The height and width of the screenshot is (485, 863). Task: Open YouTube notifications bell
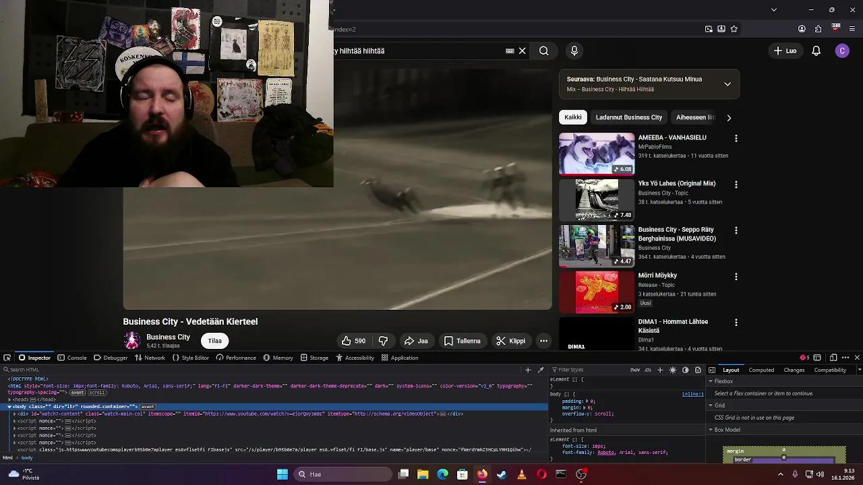point(816,51)
